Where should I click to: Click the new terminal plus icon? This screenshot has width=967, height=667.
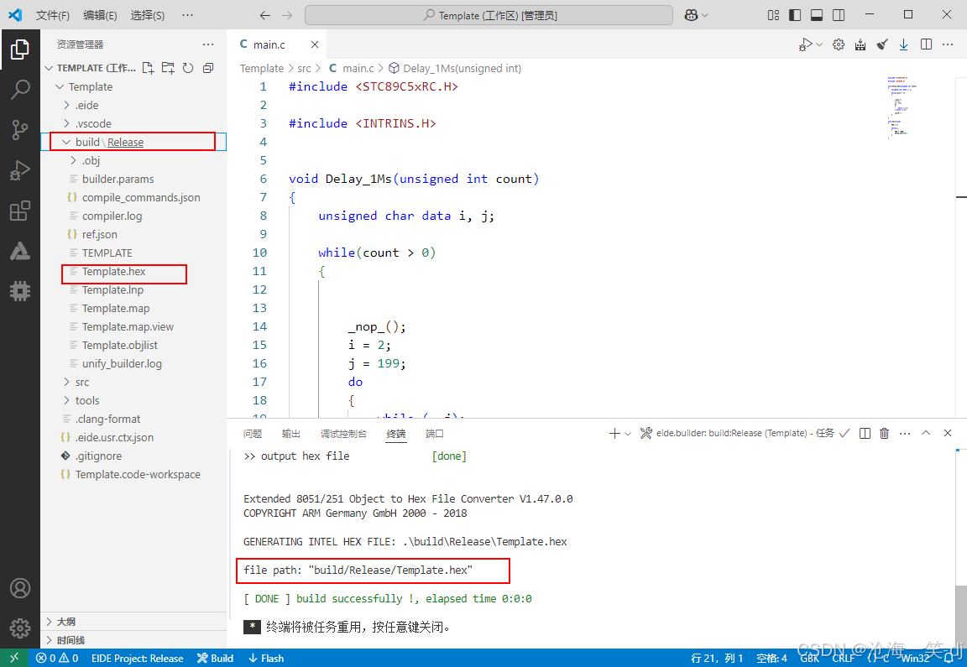point(614,434)
